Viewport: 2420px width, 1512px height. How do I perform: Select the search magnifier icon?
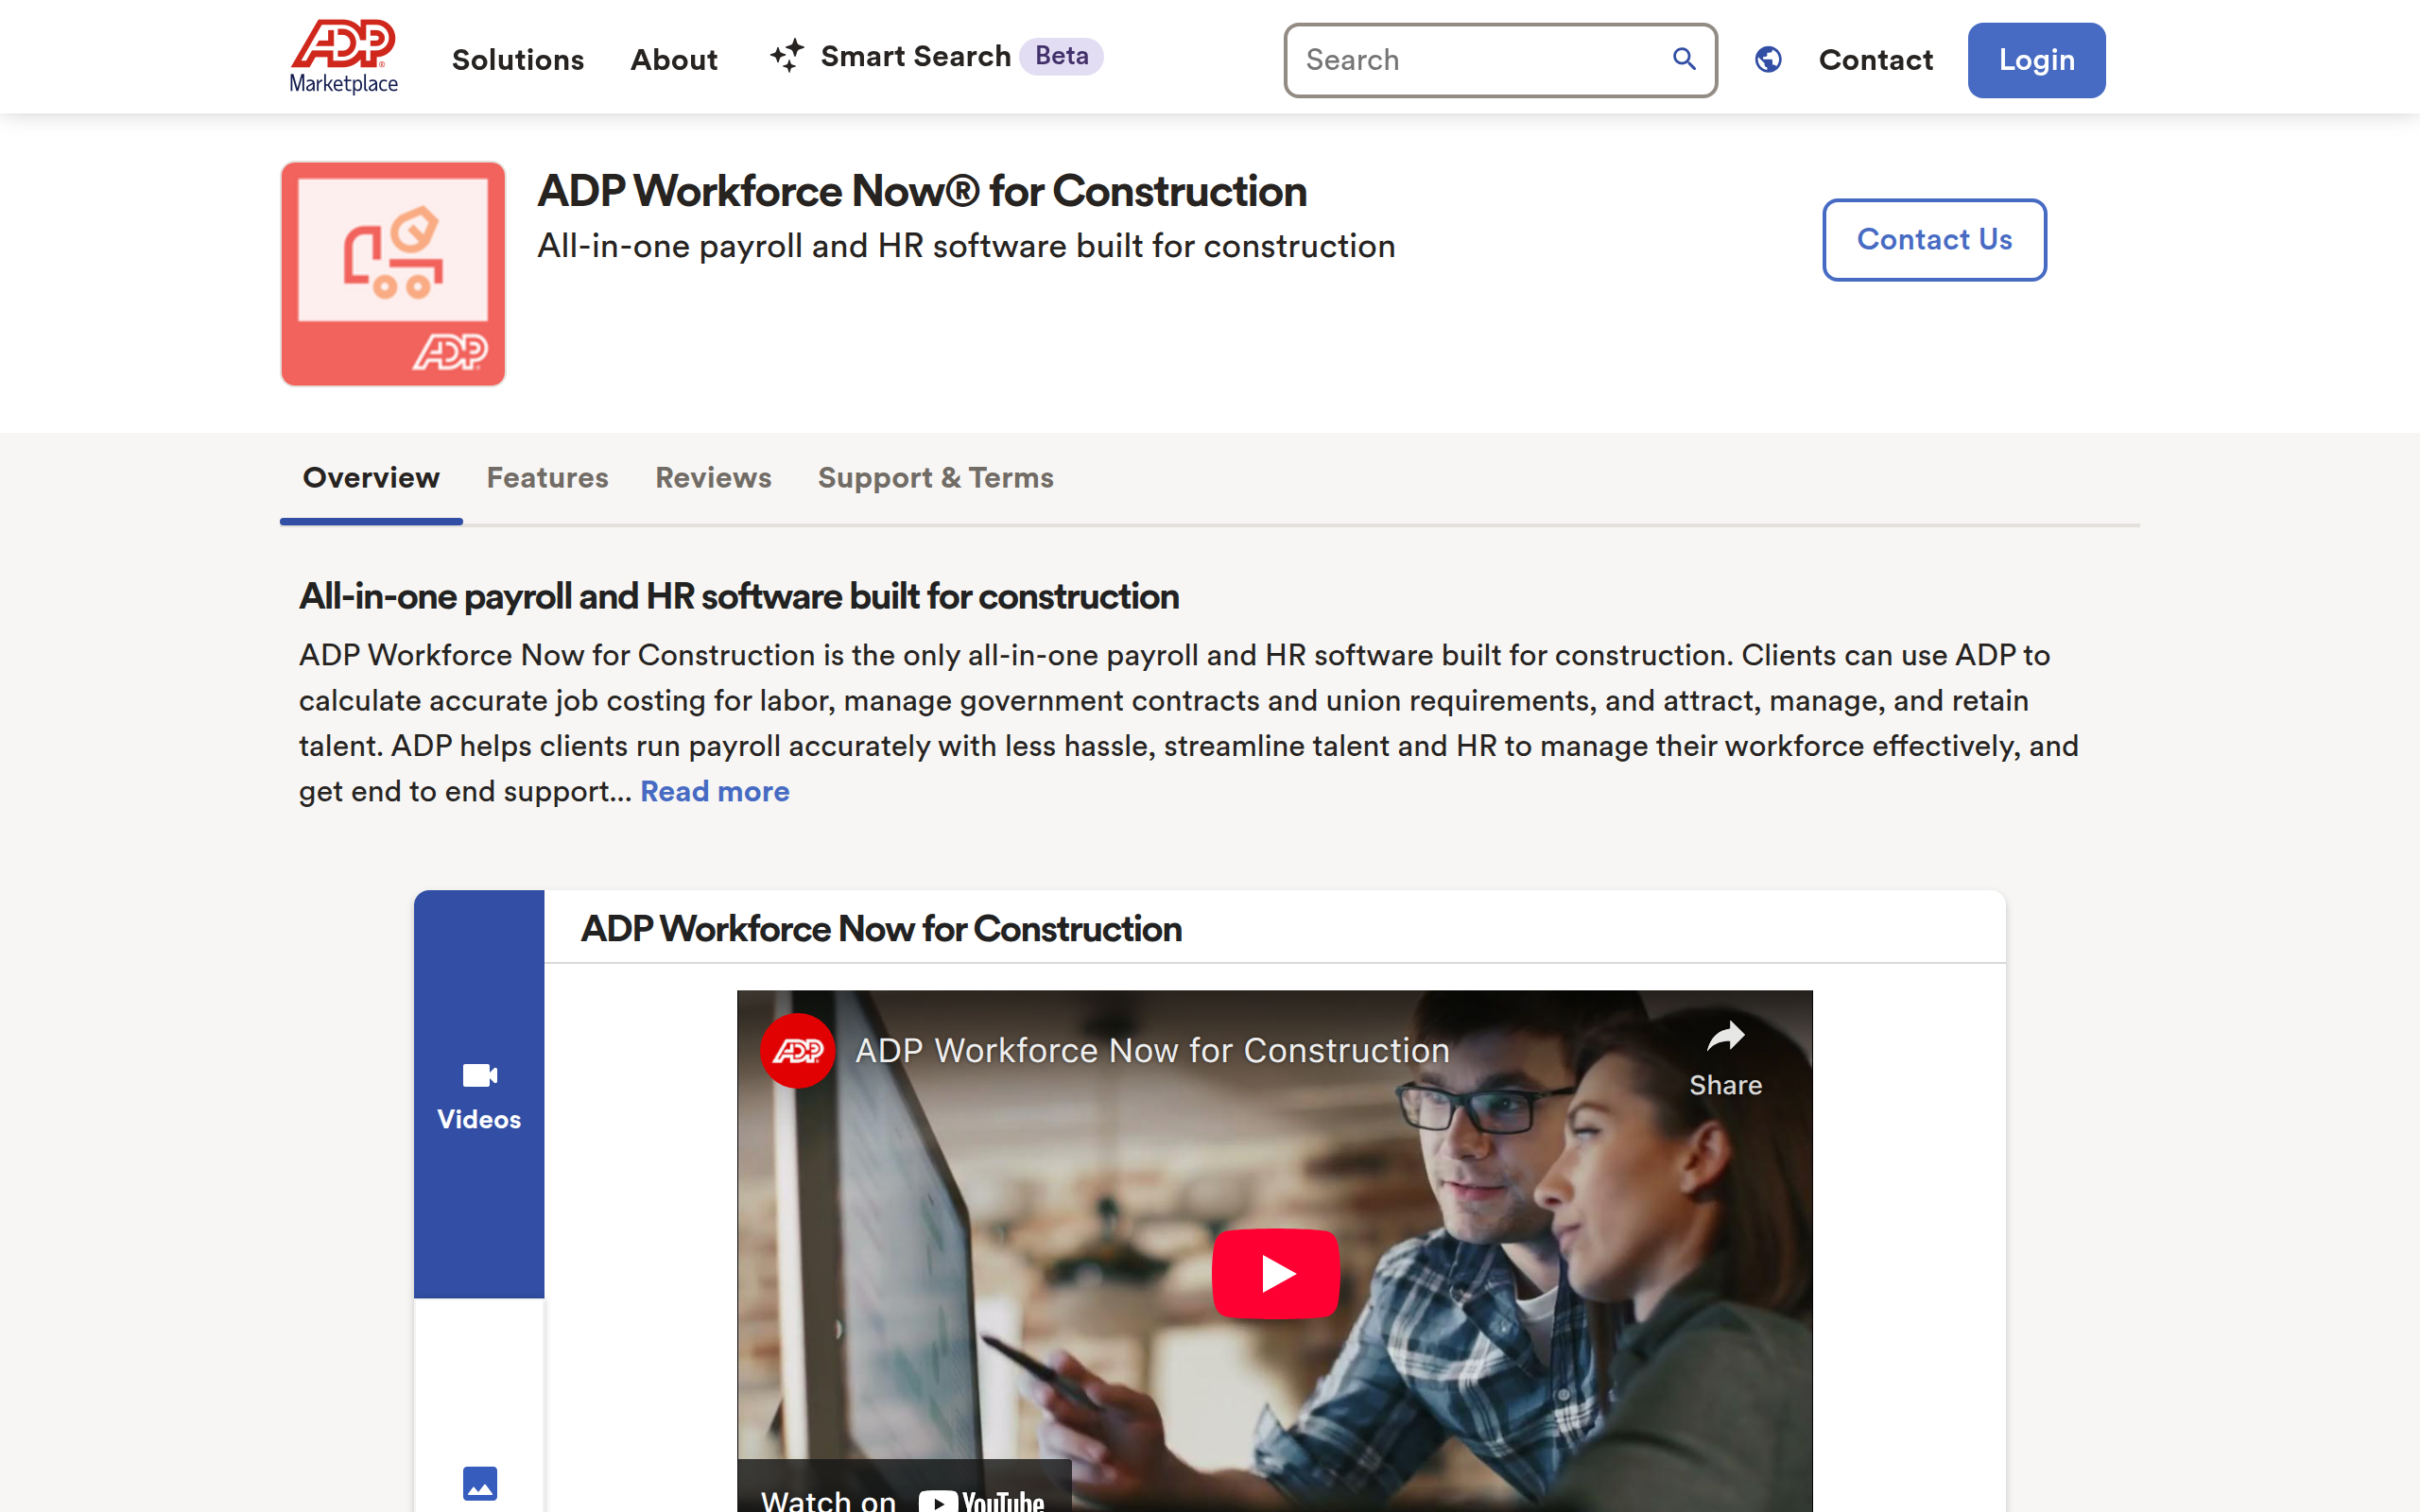point(1684,60)
